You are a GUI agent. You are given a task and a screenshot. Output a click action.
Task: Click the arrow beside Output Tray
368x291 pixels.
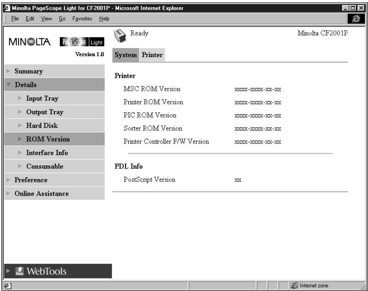pyautogui.click(x=20, y=112)
